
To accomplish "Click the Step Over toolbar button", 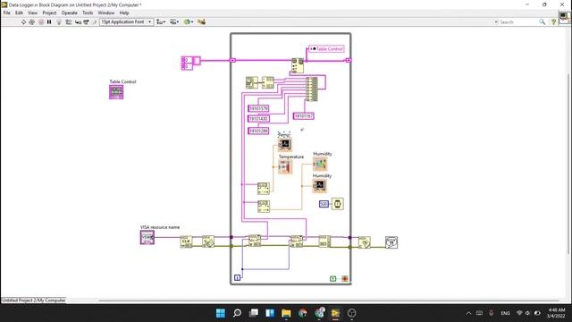I will [86, 21].
